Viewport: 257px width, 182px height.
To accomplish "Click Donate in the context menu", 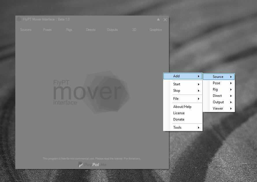I will tap(179, 119).
